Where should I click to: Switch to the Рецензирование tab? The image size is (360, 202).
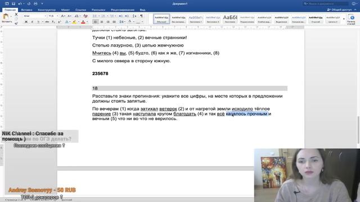click(x=123, y=10)
